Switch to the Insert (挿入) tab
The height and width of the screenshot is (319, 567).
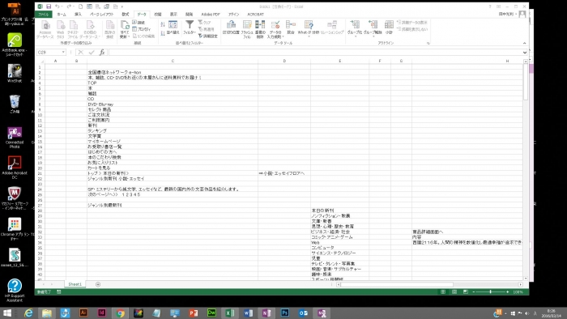[x=78, y=15]
